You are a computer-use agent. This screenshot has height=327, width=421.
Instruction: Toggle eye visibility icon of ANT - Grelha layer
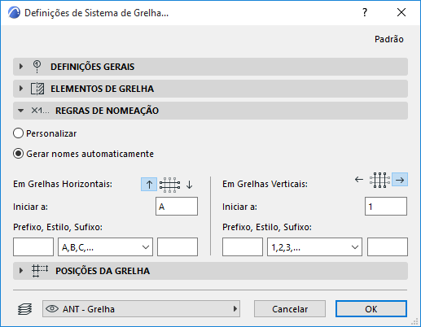click(52, 308)
